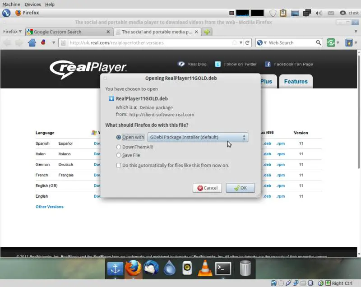Click the reload page icon

coord(247,42)
